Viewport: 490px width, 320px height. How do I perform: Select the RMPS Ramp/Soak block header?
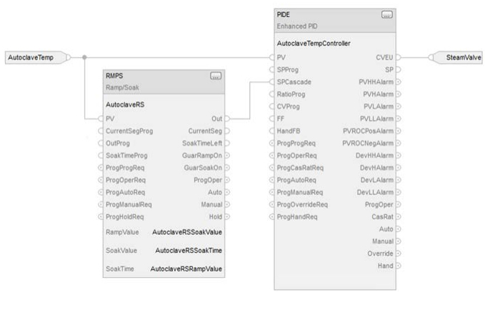164,82
